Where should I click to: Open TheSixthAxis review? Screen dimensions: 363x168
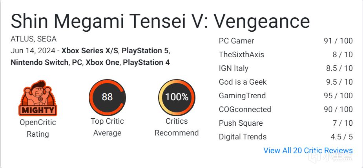click(286, 54)
